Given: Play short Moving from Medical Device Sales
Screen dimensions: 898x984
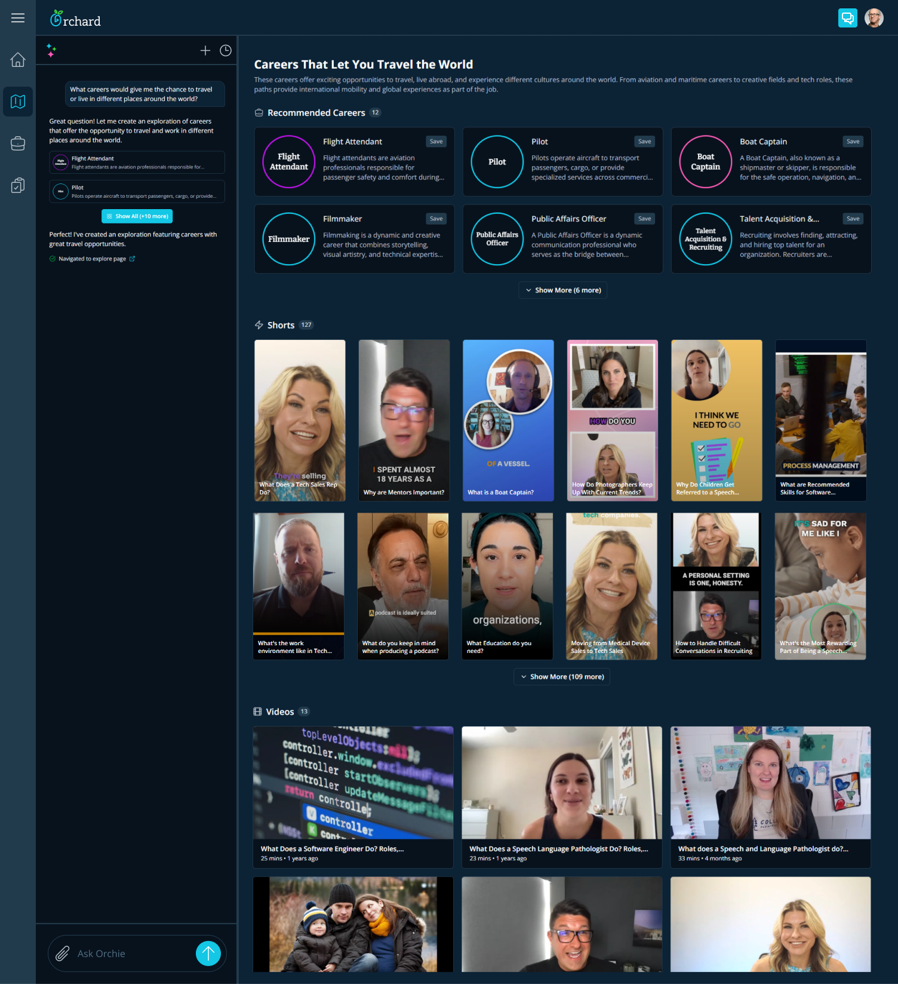Looking at the screenshot, I should pyautogui.click(x=612, y=586).
